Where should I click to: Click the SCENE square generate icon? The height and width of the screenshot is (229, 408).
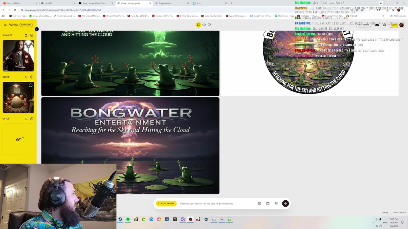pyautogui.click(x=26, y=77)
